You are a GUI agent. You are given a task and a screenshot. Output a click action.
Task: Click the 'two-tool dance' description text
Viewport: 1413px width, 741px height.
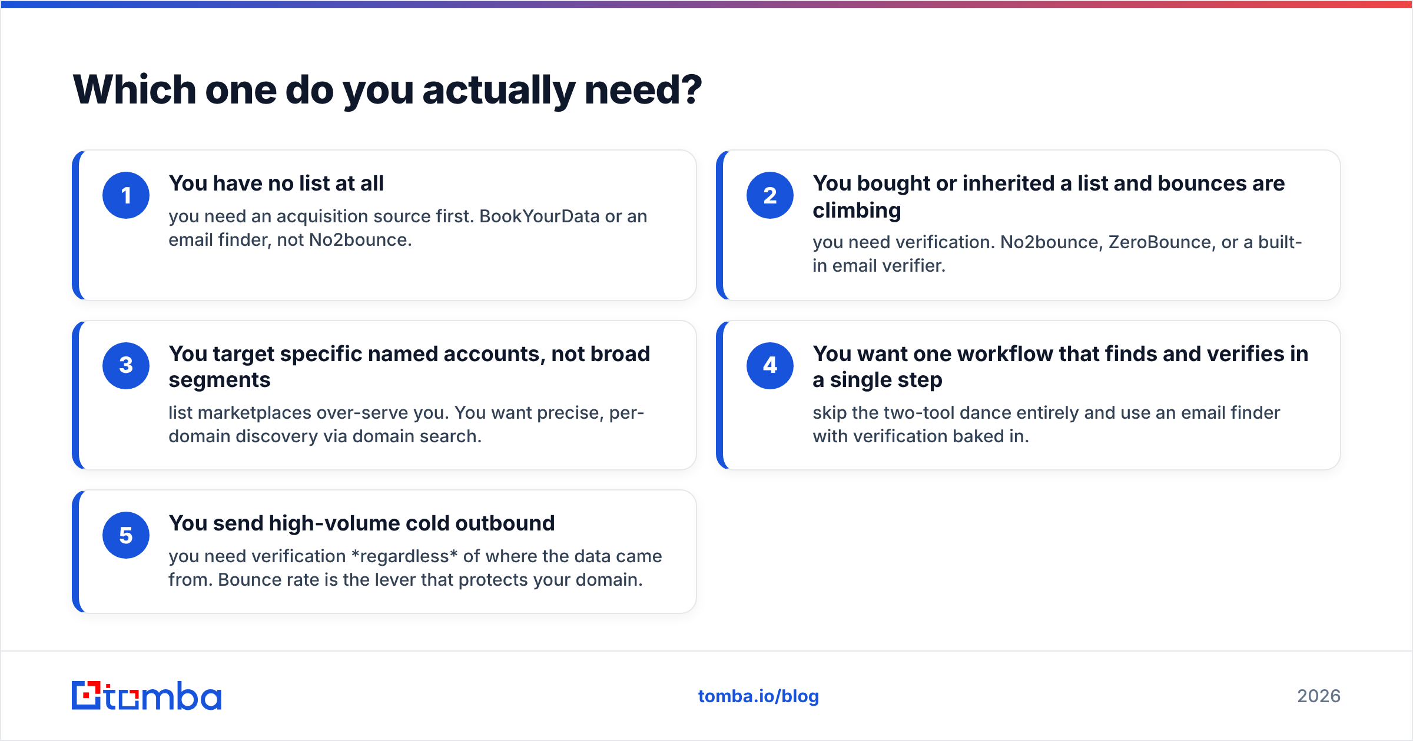[1046, 425]
